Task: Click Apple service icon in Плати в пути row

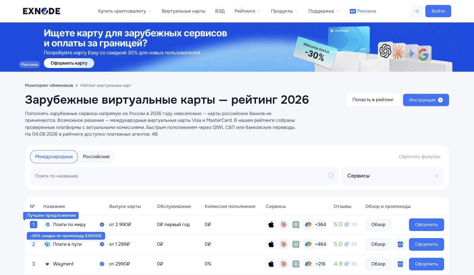Action: click(x=271, y=244)
